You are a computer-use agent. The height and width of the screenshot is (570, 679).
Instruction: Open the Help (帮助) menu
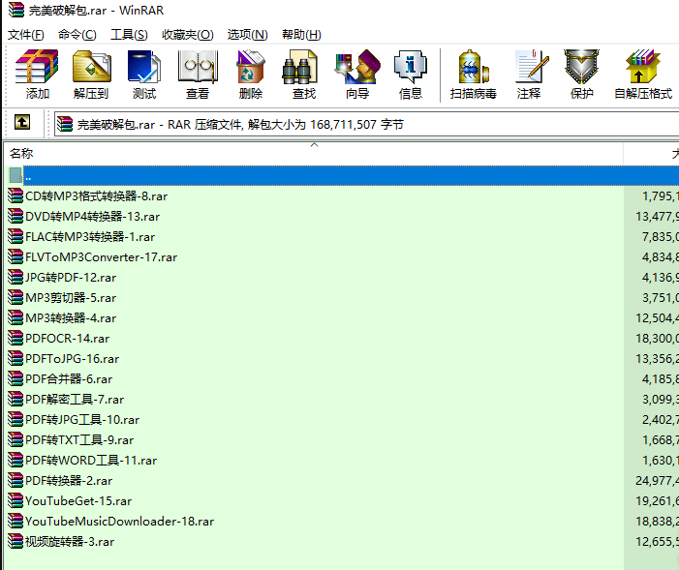click(x=301, y=35)
